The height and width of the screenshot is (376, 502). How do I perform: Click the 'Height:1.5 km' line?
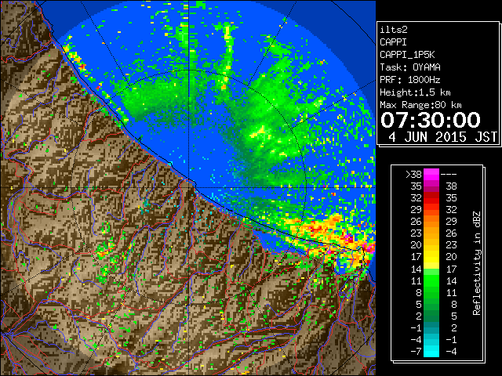(x=415, y=92)
